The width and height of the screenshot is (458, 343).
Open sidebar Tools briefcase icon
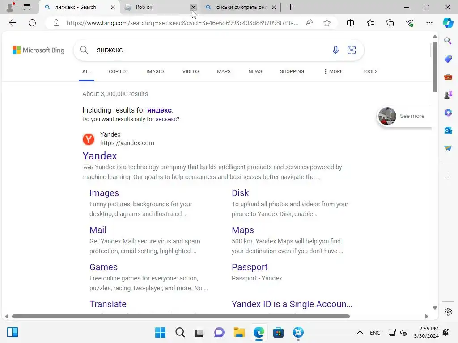(448, 77)
